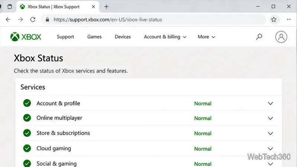297x167 pixels.
Task: Click the Xbox Status page heading
Action: 38,58
